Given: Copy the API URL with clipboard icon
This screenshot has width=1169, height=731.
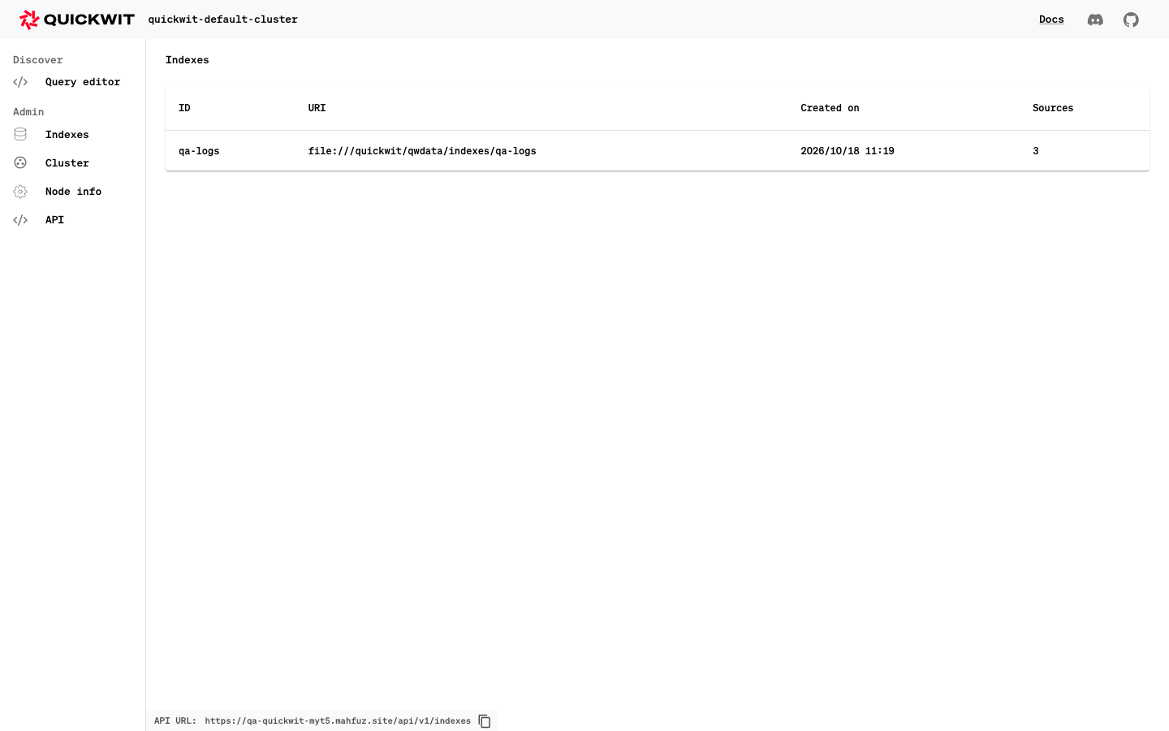Looking at the screenshot, I should (485, 721).
